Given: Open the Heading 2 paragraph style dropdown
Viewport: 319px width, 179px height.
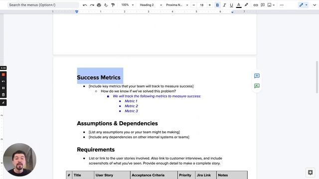Looking at the screenshot, I should [x=151, y=5].
